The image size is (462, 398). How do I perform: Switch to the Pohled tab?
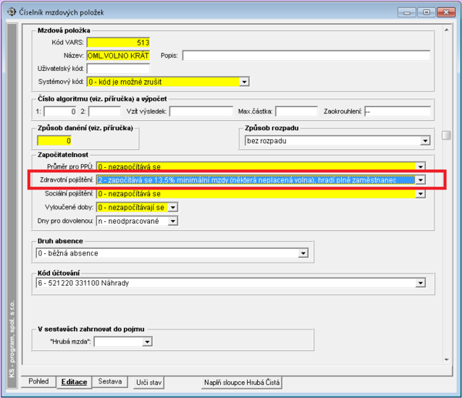click(38, 381)
